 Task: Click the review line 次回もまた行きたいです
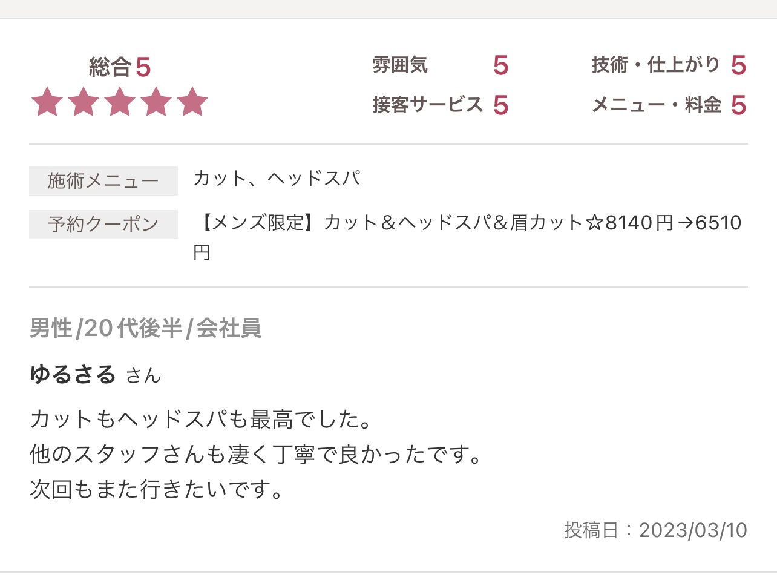tap(157, 489)
